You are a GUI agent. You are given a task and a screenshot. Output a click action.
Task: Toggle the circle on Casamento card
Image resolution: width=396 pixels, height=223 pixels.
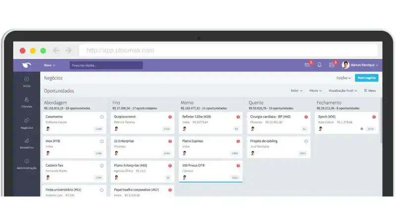coord(102,117)
